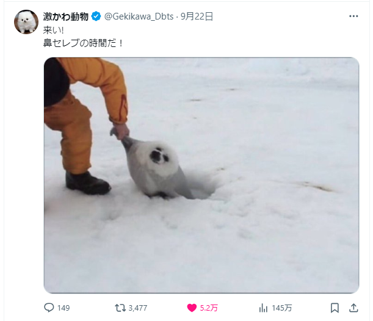Click the 149 replies count
The image size is (373, 321).
63,308
